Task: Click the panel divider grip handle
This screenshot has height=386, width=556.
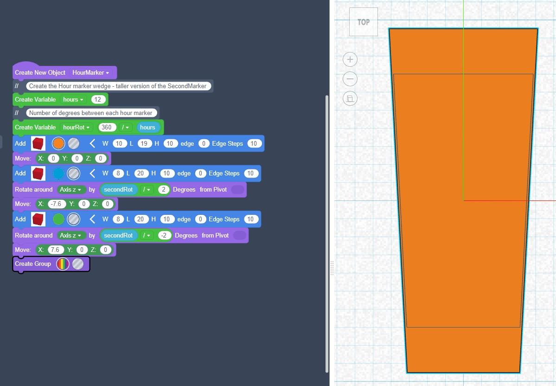Action: click(332, 268)
